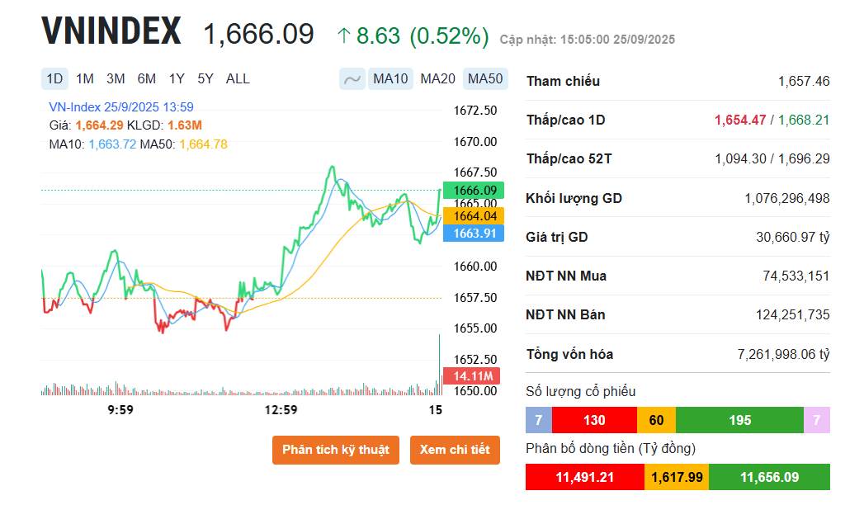The width and height of the screenshot is (864, 505).
Task: Select the yellow unchanged stocks segment 60
Action: point(656,420)
